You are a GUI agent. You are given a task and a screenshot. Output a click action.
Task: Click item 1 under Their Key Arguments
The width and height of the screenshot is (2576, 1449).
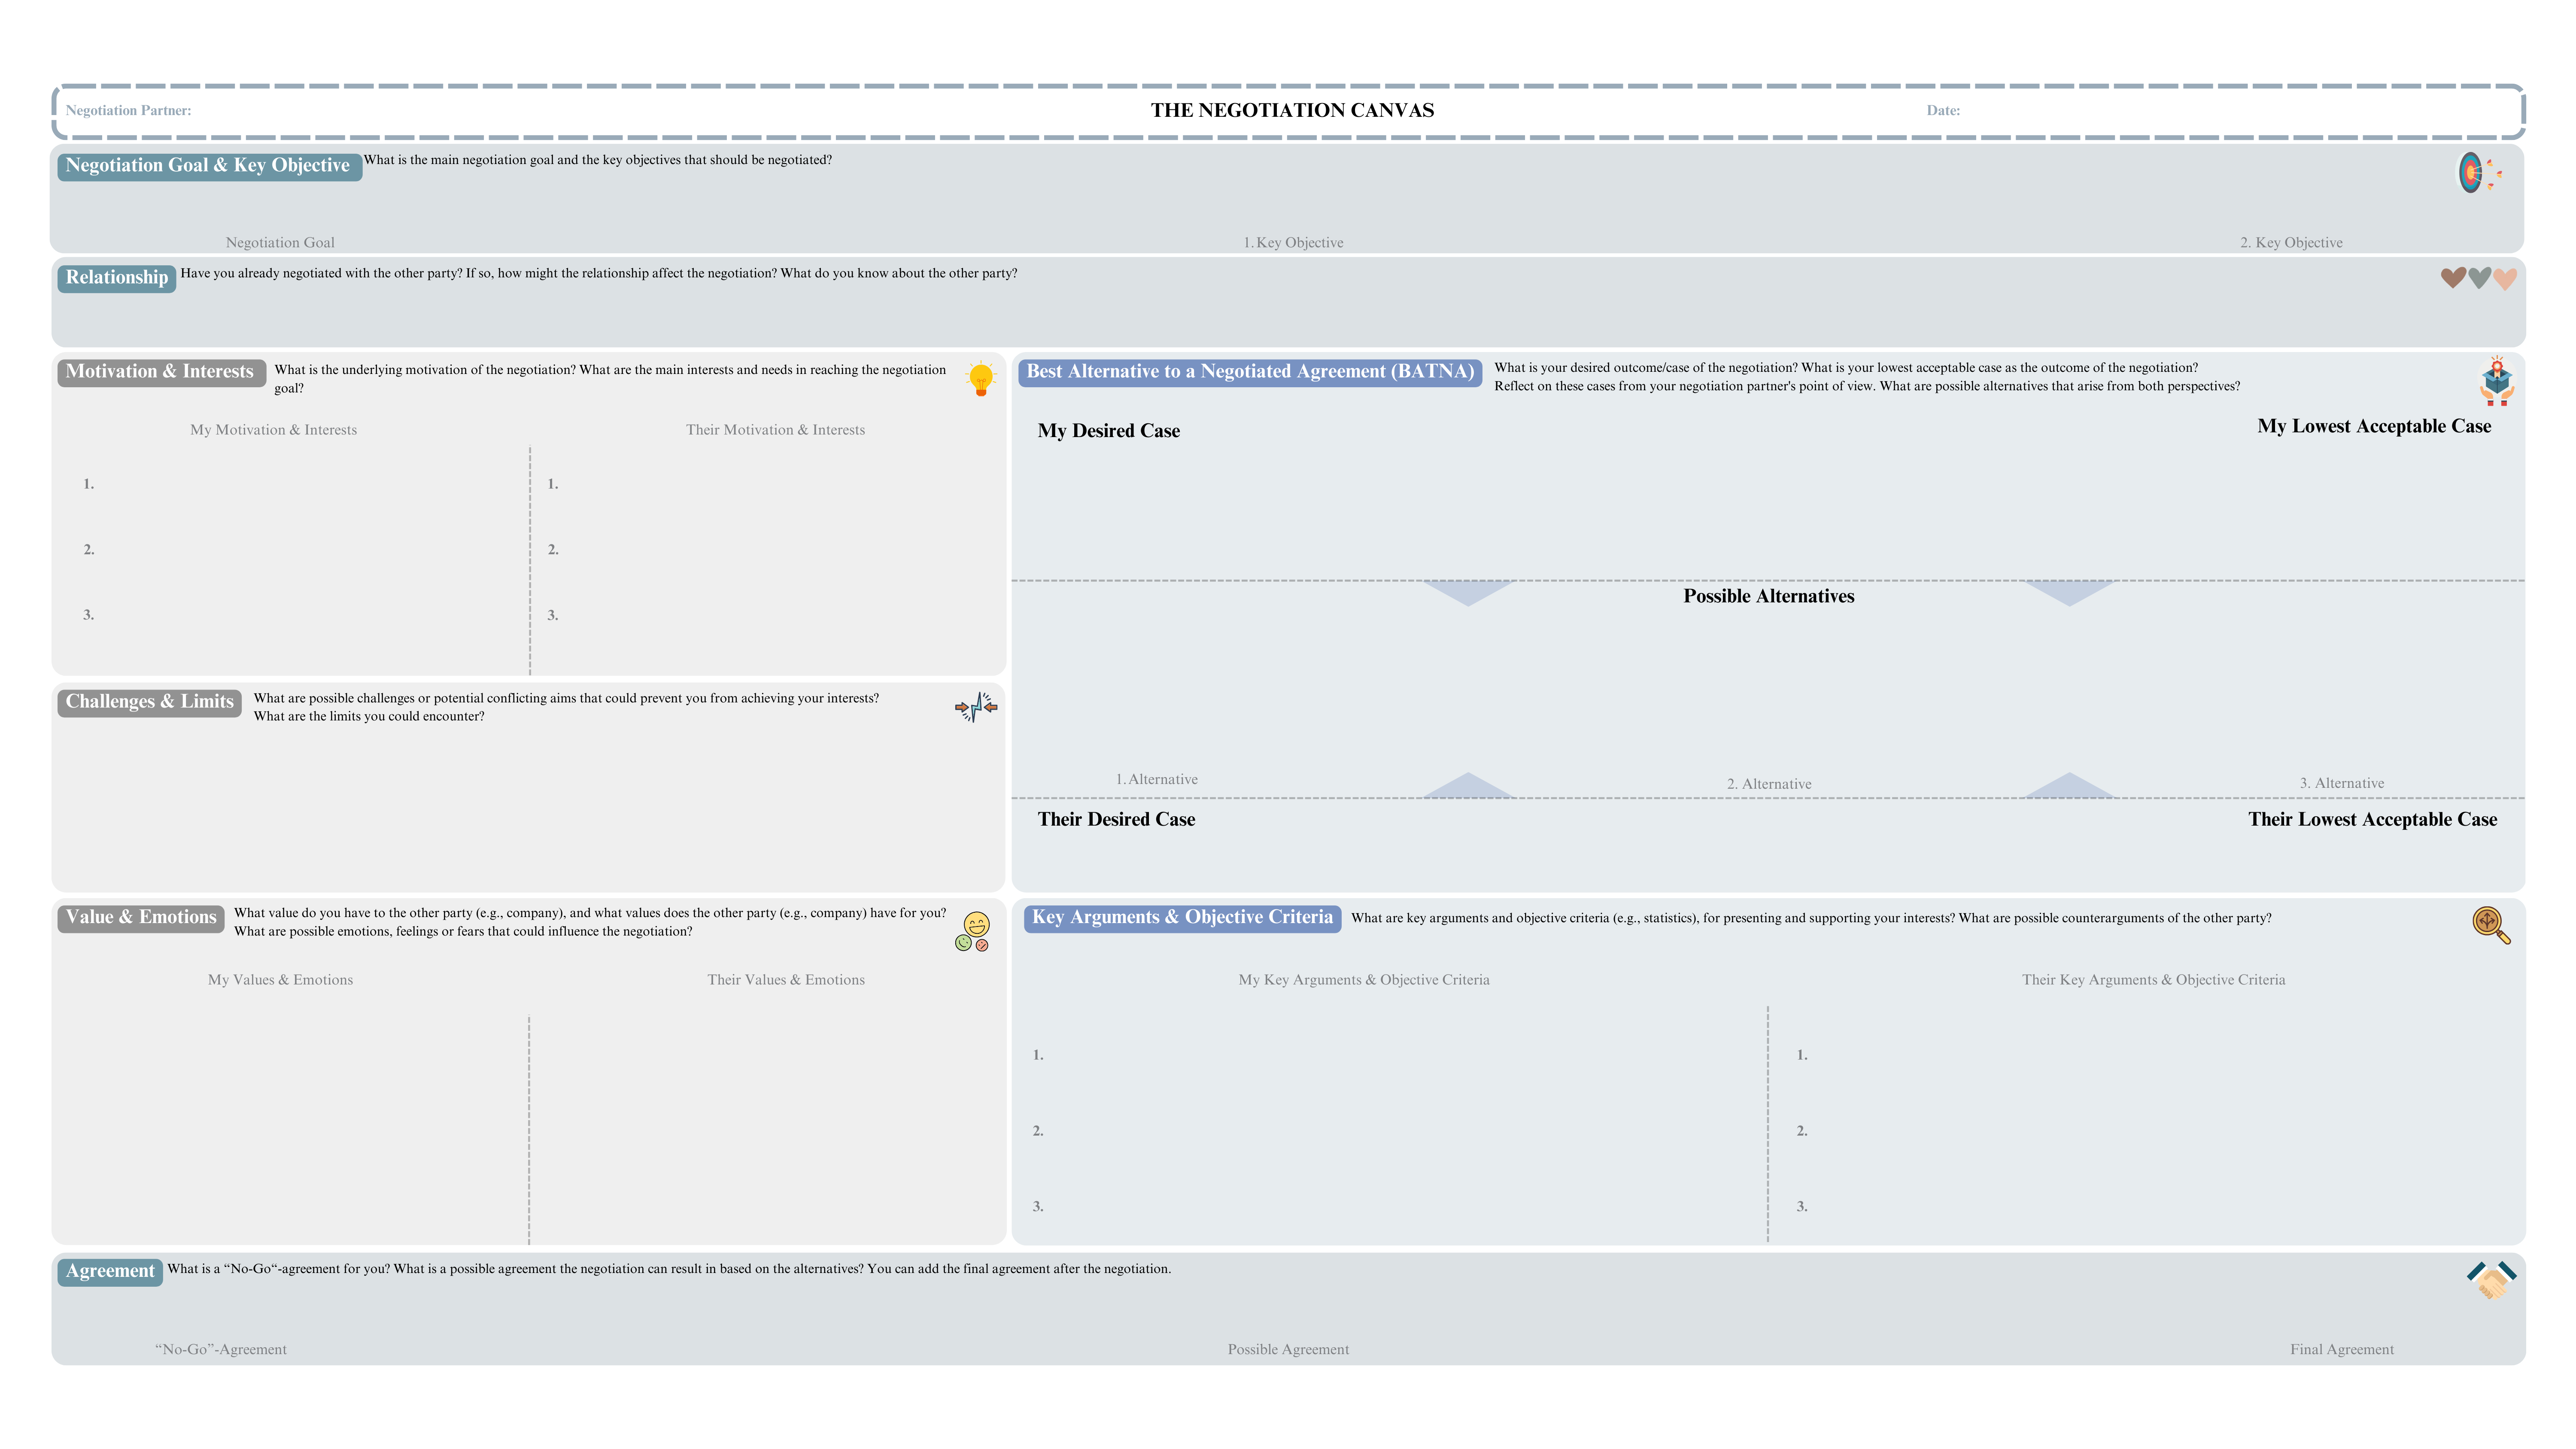pos(1802,1055)
